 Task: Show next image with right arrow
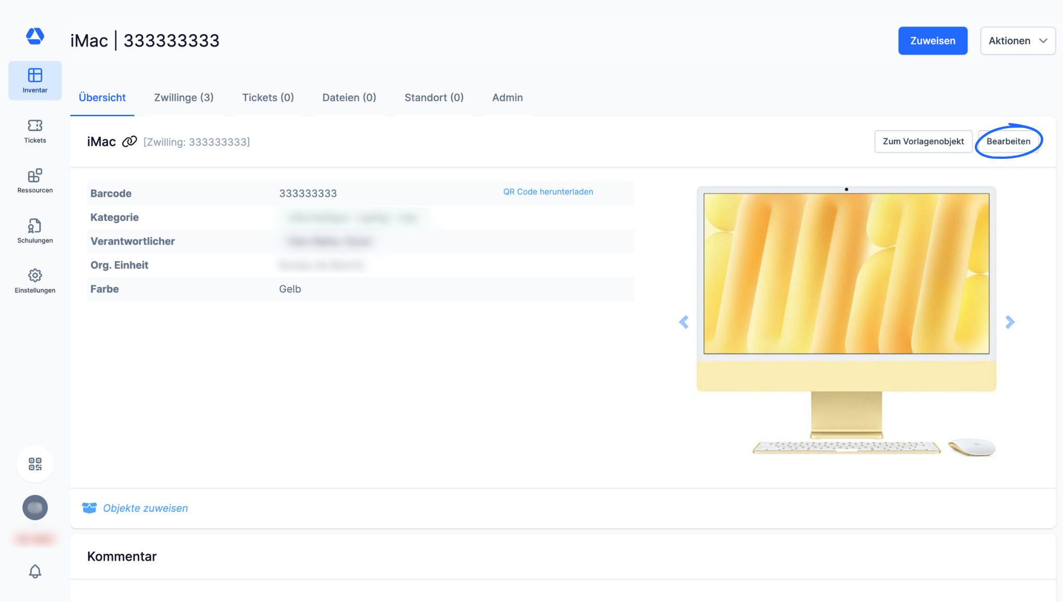pos(1010,322)
